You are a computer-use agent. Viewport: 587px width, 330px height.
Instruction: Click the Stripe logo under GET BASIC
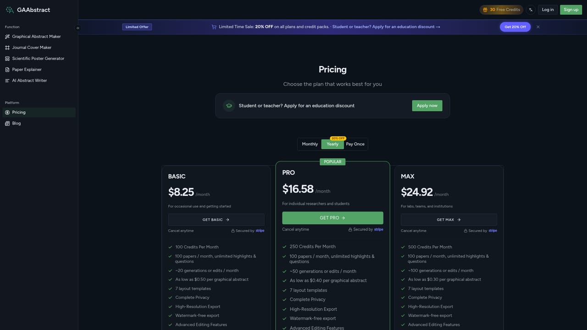[260, 231]
